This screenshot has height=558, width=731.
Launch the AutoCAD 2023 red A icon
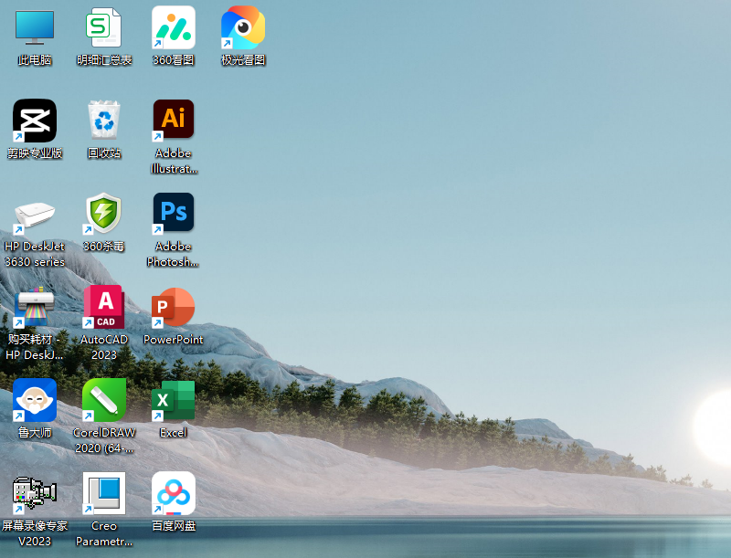(x=104, y=307)
